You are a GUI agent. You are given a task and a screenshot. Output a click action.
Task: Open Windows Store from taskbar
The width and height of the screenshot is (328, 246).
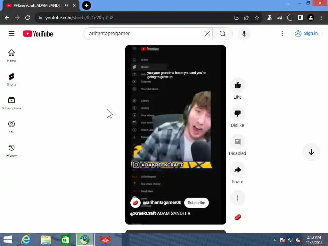[x=65, y=240]
